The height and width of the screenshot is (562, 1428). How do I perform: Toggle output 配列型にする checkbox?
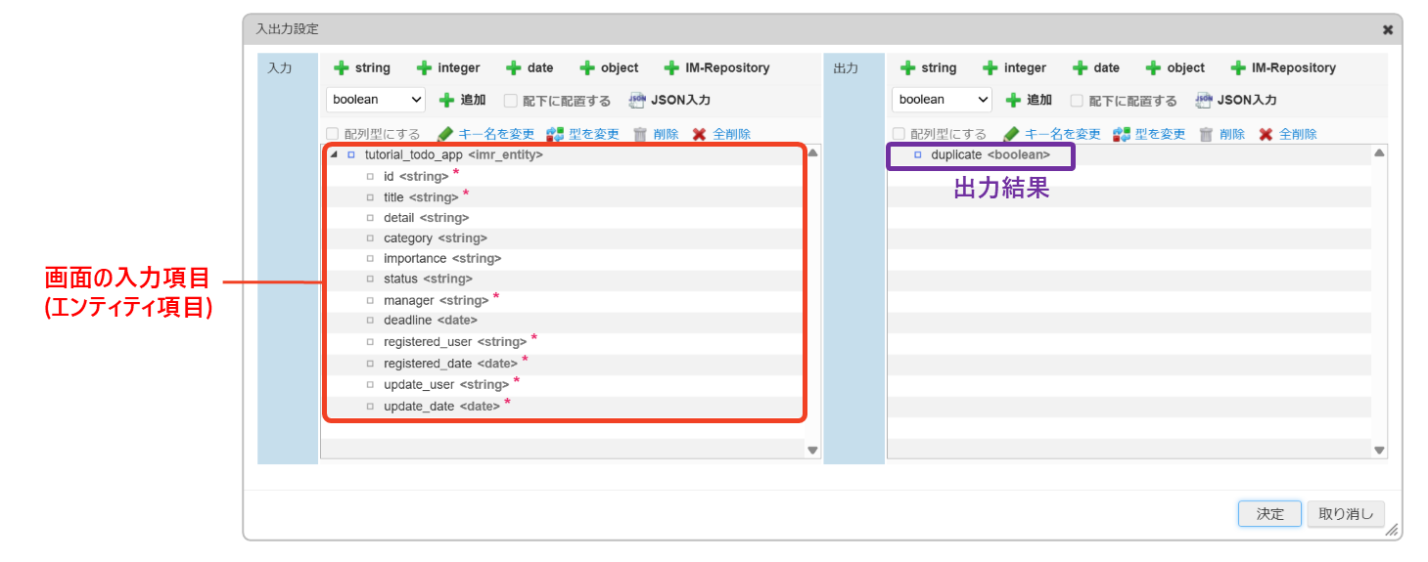click(898, 134)
